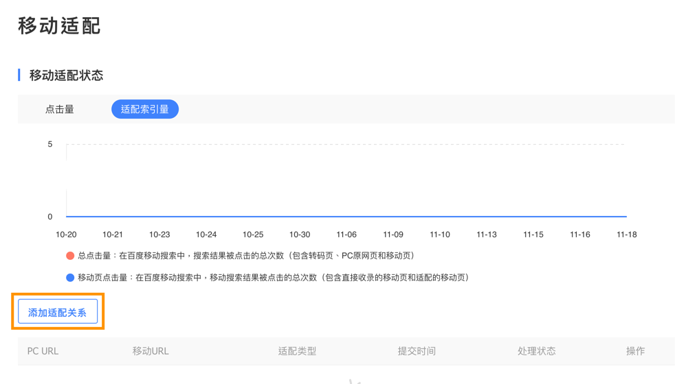The width and height of the screenshot is (697, 384).
Task: Click the 移动适配 page title
Action: tap(59, 26)
